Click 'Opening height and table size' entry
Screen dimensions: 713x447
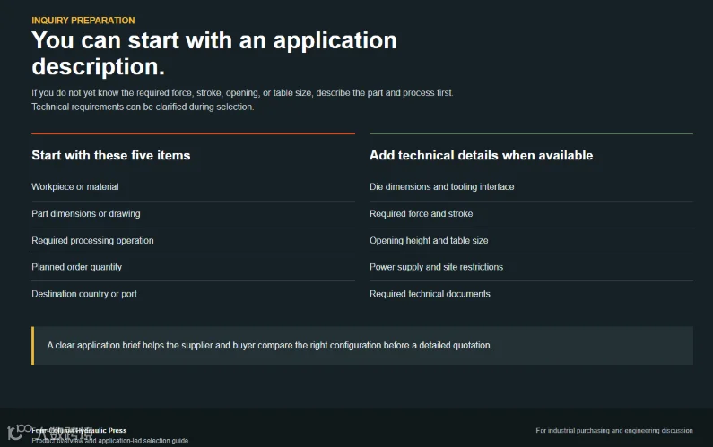pyautogui.click(x=531, y=241)
